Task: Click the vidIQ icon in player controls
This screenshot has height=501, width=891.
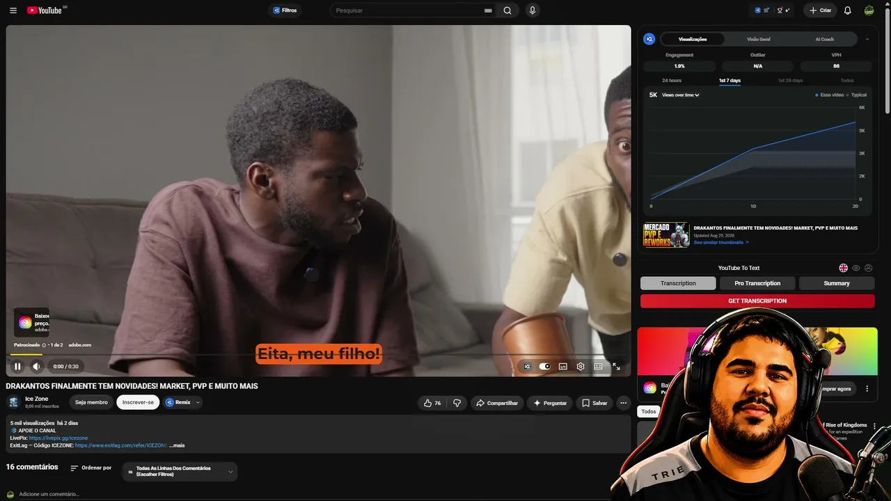Action: coord(528,366)
